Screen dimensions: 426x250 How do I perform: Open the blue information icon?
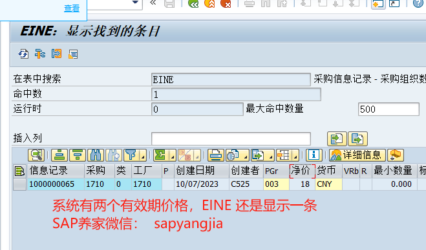314,155
